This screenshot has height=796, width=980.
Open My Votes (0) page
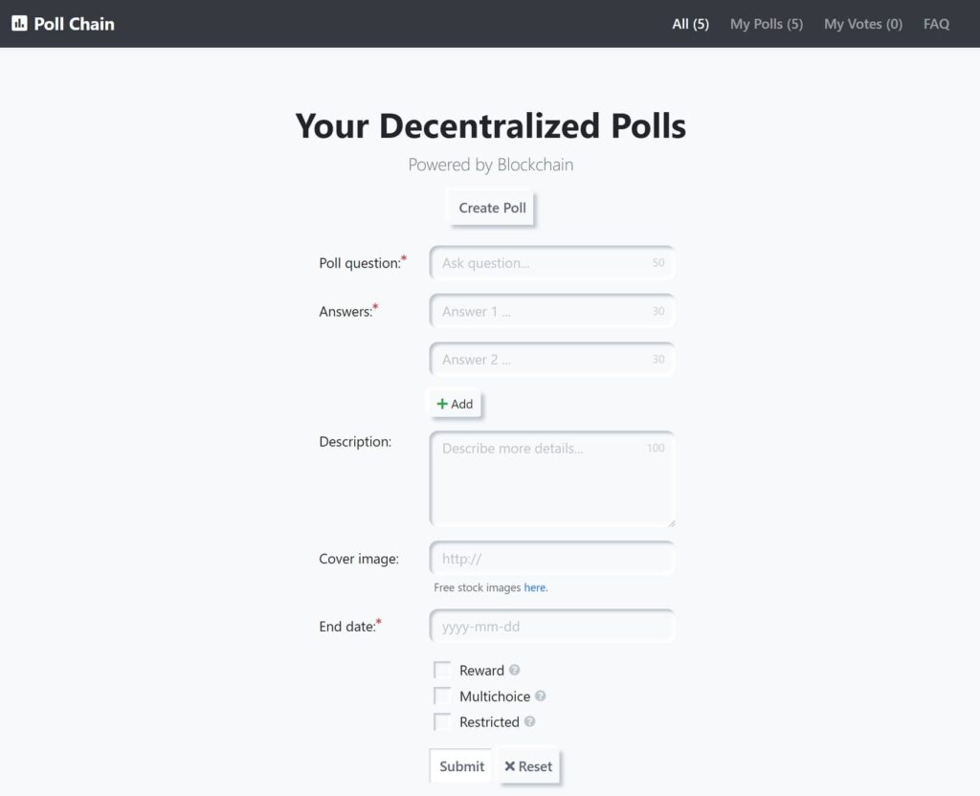[863, 24]
